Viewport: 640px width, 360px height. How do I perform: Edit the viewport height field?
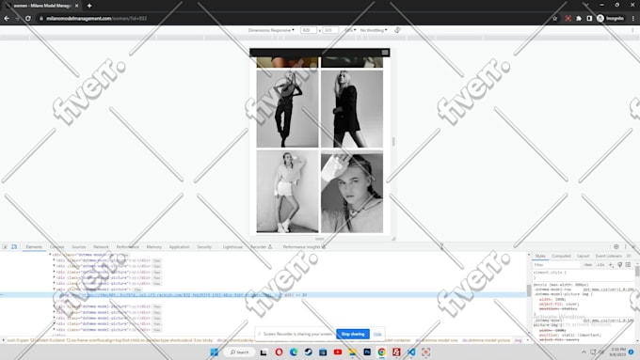click(329, 30)
